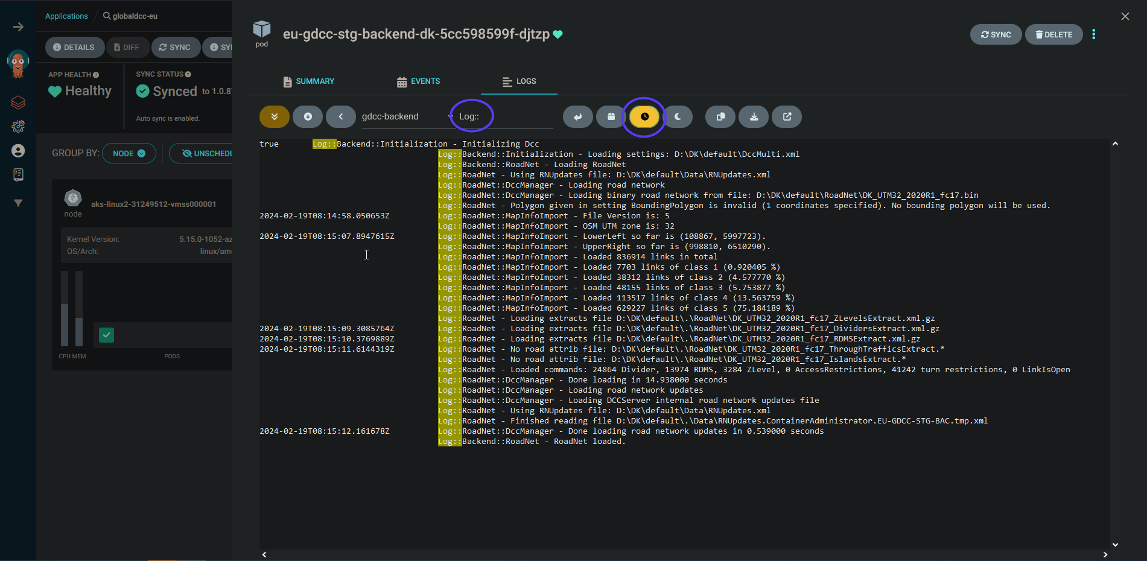Toggle follow logs double-chevron button
Viewport: 1147px width, 561px height.
pyautogui.click(x=275, y=116)
